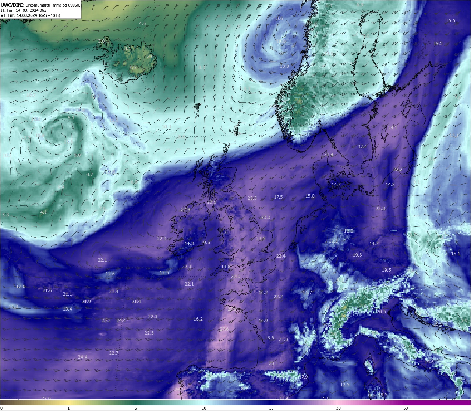Click the 25.2 value over the Atlantic

(x=106, y=320)
